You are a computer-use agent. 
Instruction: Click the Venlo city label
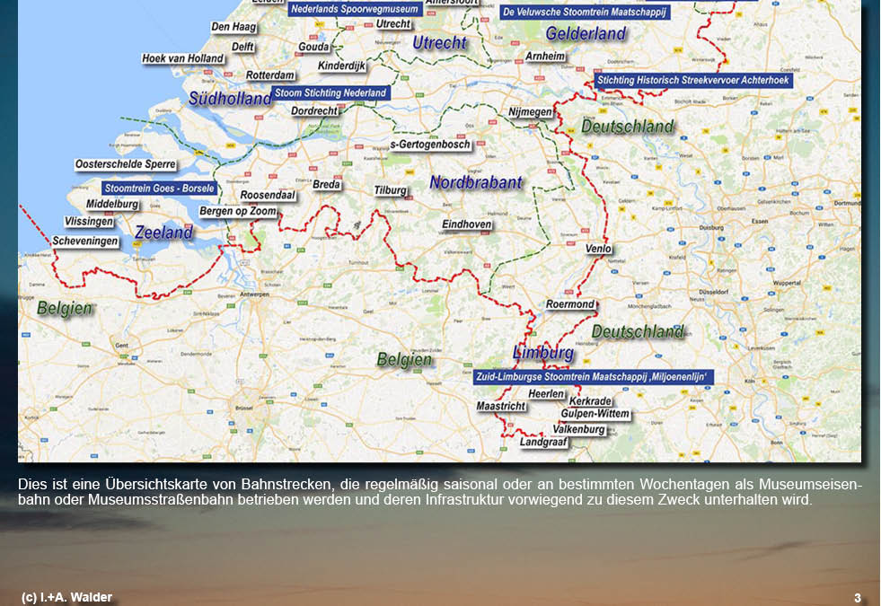tap(598, 249)
